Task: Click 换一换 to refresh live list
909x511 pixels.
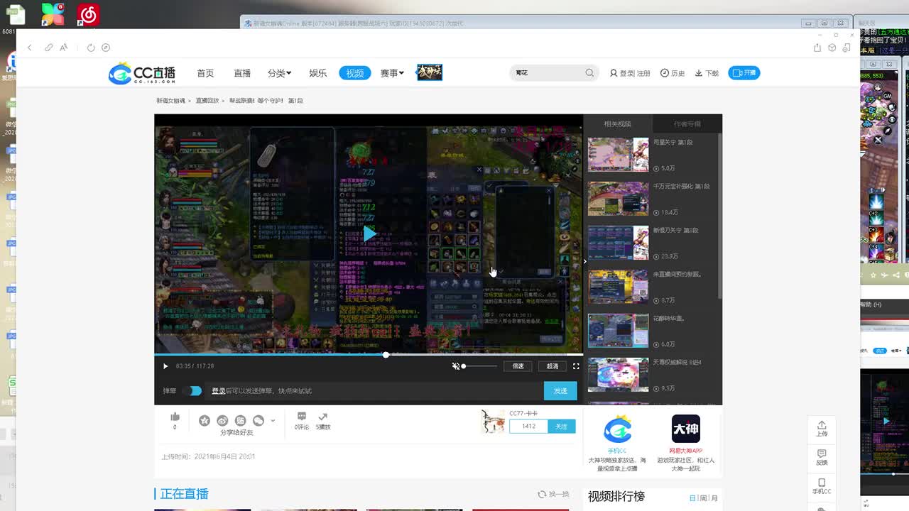Action: point(554,495)
